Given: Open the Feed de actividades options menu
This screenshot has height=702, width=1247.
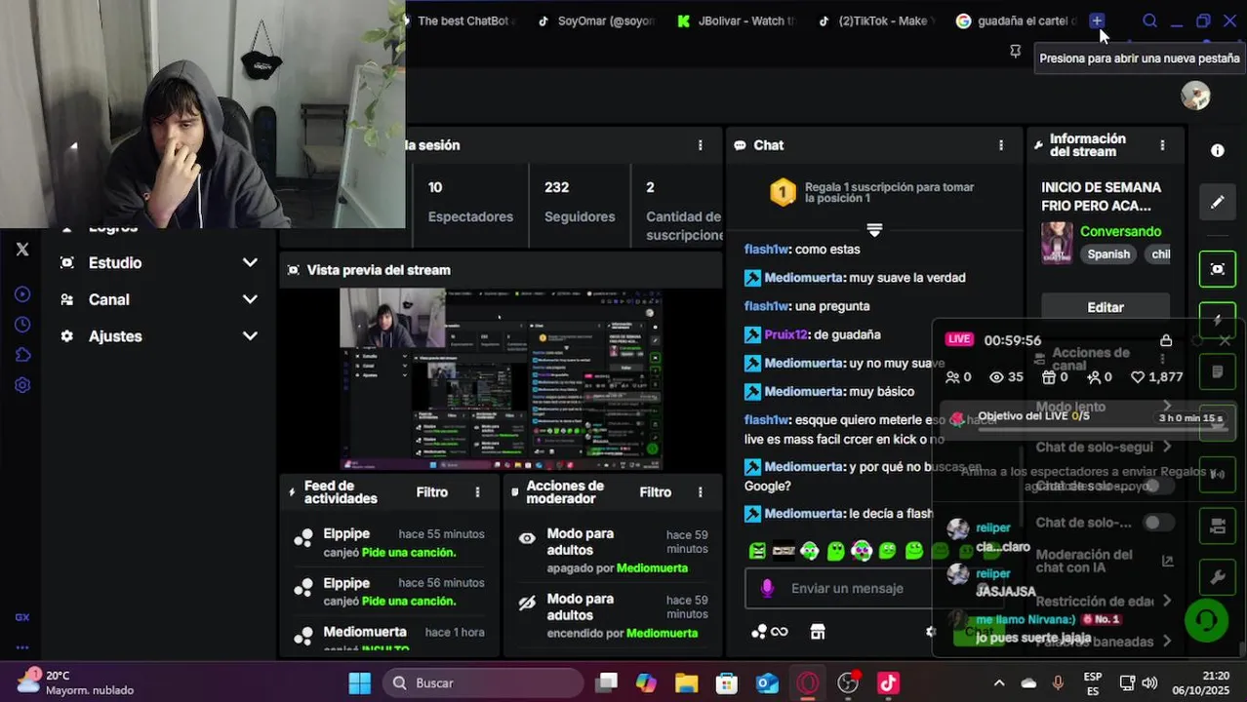Looking at the screenshot, I should tap(477, 492).
